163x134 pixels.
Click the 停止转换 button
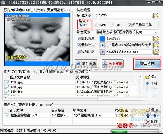(x=147, y=63)
